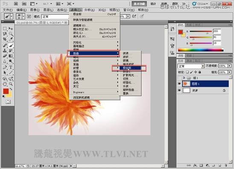Screen dimensions: 234x169
Task: Expand the 组 1 layer group triangle
Action: (184, 78)
